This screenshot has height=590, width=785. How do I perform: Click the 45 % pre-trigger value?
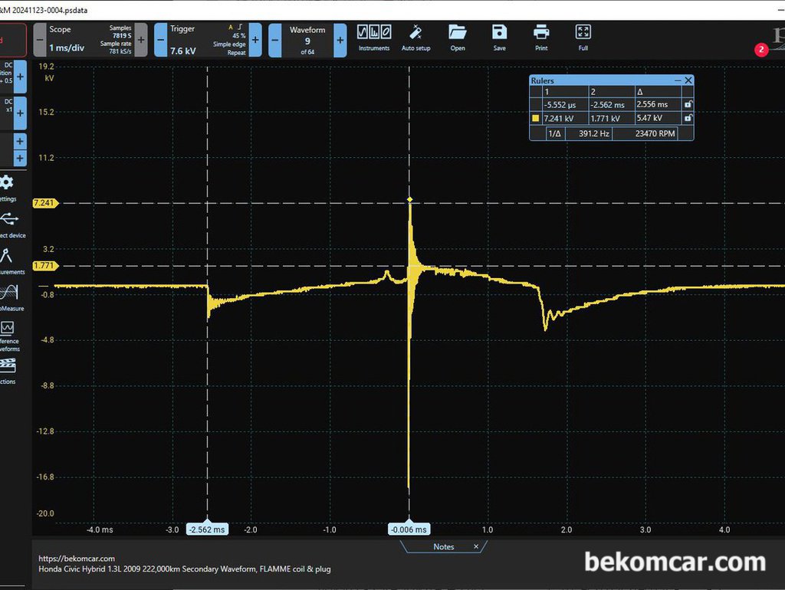coord(239,36)
